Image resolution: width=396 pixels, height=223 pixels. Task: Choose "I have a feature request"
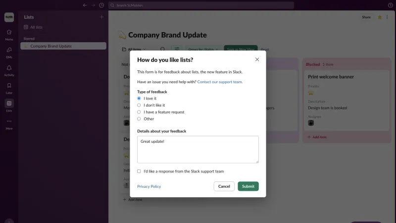[x=139, y=112]
